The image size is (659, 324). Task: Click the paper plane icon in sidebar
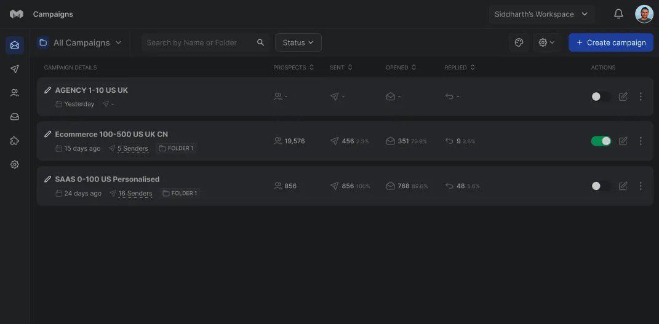point(15,69)
